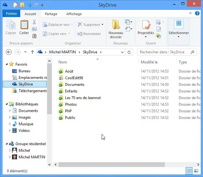
Task: Click the Sélectionner grid icon
Action: (x=179, y=24)
